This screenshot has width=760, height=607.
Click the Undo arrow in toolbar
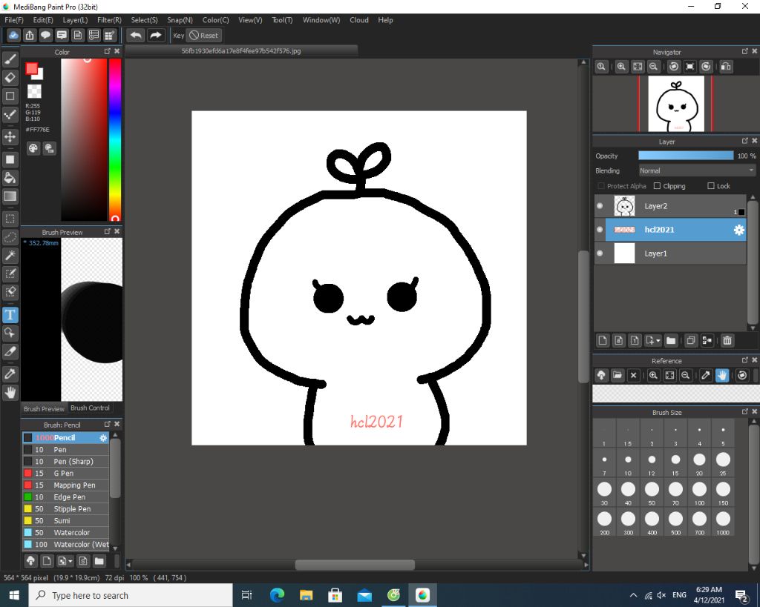[x=136, y=36]
